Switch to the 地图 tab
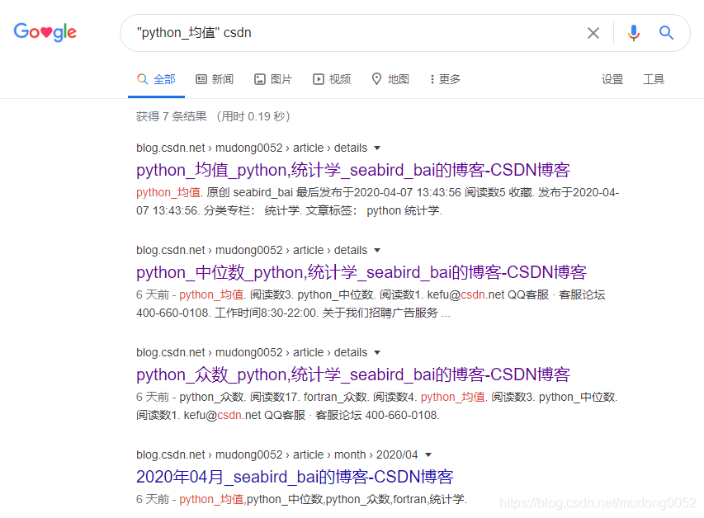Image resolution: width=704 pixels, height=518 pixels. point(390,79)
